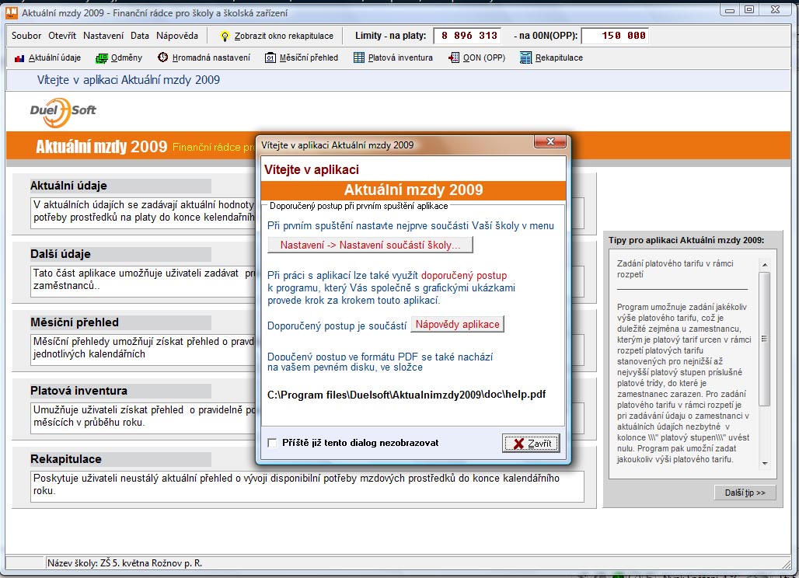The width and height of the screenshot is (799, 578).
Task: Click the Rekapitulace toolbar label
Action: tap(559, 58)
